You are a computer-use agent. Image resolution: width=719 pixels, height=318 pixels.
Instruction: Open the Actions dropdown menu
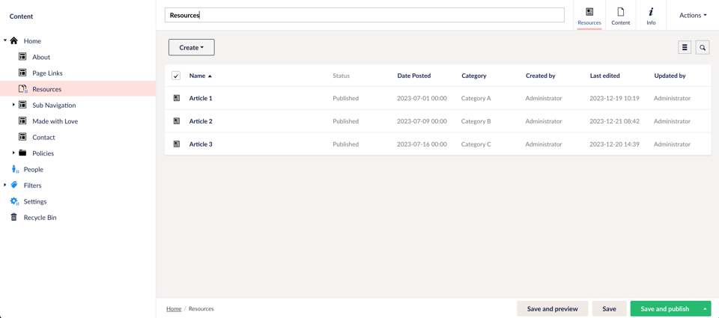coord(692,15)
